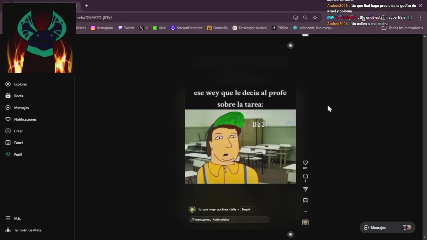Open the Perfil avatar icon
427x240 pixels.
point(8,154)
